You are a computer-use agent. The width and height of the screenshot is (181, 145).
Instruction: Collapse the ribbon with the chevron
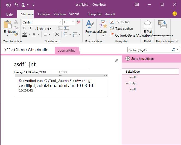point(177,41)
